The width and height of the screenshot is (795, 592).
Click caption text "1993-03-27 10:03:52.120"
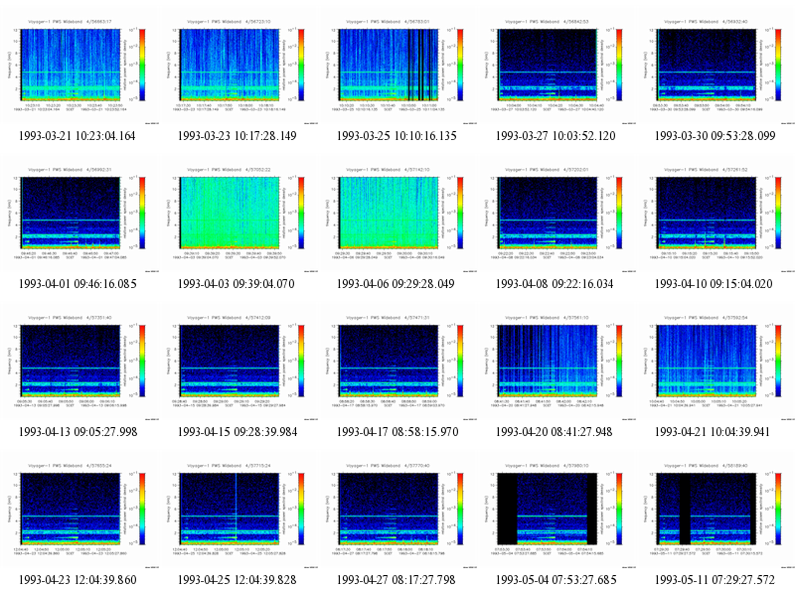tap(556, 136)
